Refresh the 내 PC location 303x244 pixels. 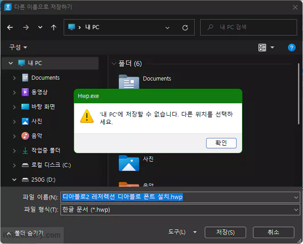coord(185,28)
